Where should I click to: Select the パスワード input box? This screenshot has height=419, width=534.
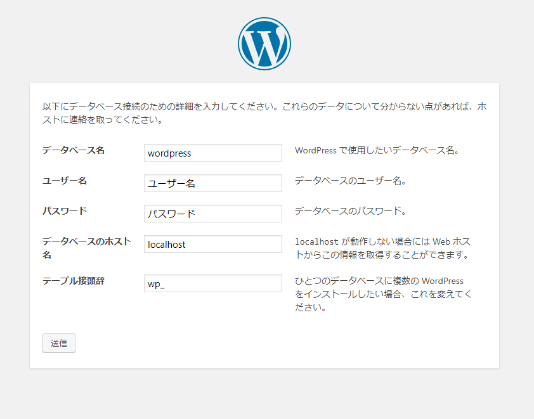213,214
